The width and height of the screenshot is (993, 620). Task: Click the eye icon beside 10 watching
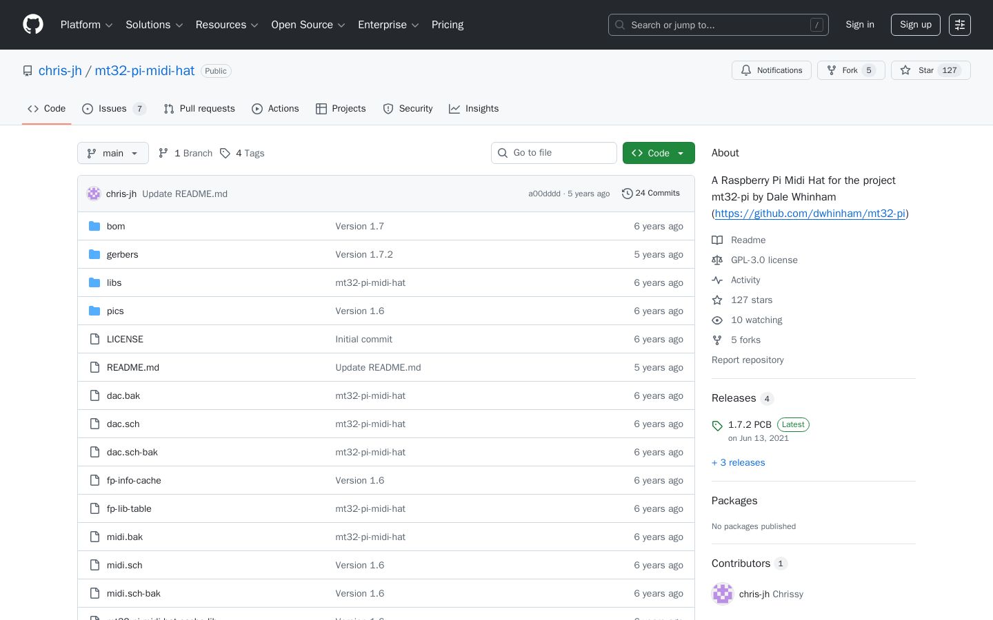(717, 320)
